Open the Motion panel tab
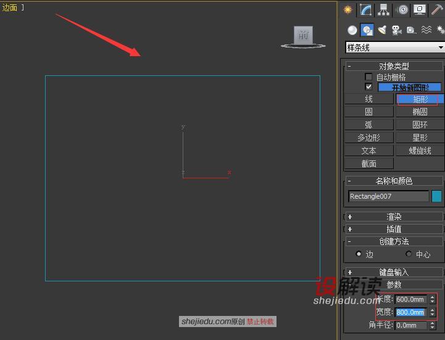445x340 pixels. (x=402, y=9)
